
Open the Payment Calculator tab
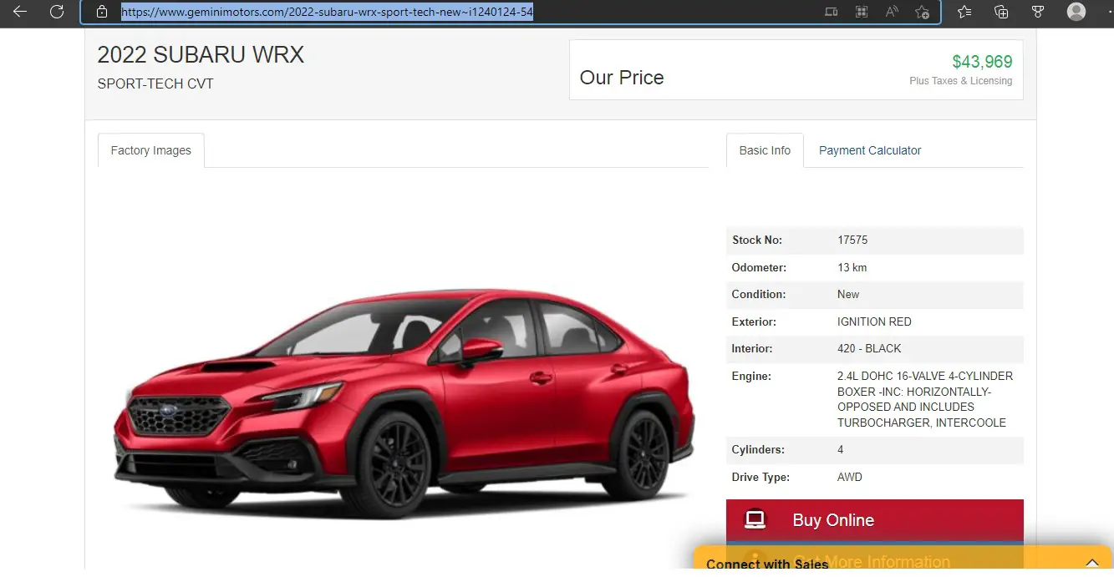coord(870,150)
